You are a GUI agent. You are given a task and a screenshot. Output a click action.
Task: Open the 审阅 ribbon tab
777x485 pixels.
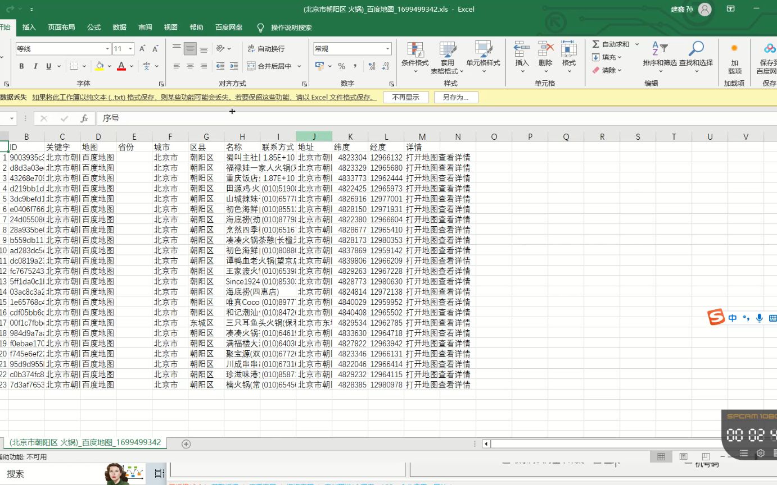[x=145, y=27]
